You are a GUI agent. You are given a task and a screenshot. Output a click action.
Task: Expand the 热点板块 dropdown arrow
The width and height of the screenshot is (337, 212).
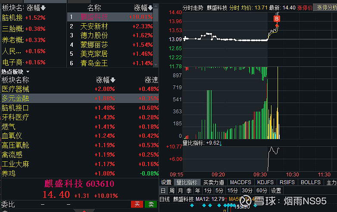click(x=28, y=72)
